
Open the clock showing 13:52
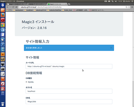(120, 1)
